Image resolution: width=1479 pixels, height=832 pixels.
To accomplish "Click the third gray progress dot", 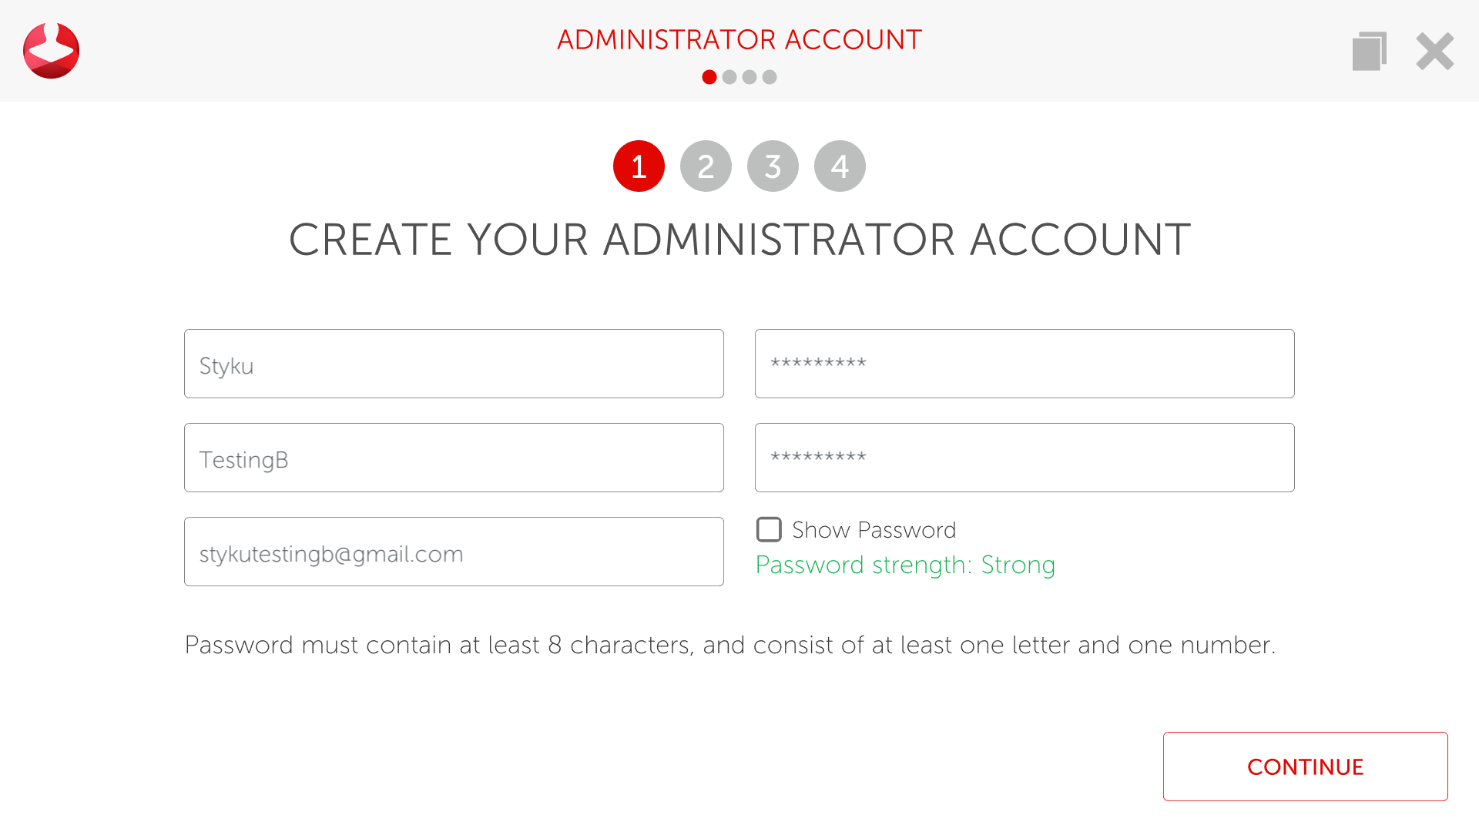I will [750, 77].
